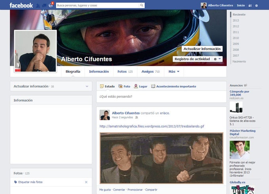269x194 pixels.
Task: Open the Máster Marketing Digital ad
Action: (242, 132)
